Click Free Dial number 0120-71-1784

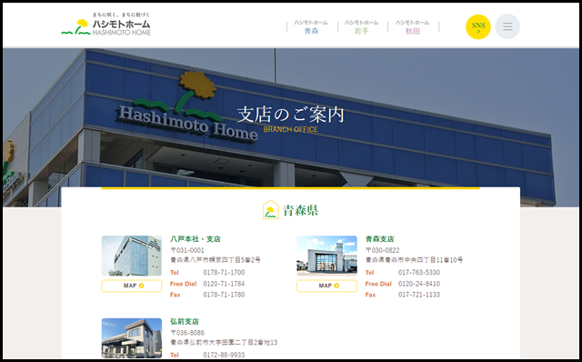pos(224,284)
